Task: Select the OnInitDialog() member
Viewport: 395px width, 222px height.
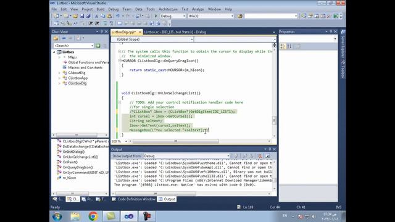Action: tap(73, 152)
